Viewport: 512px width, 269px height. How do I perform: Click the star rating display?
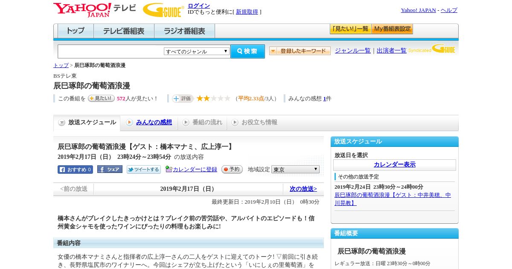[213, 98]
